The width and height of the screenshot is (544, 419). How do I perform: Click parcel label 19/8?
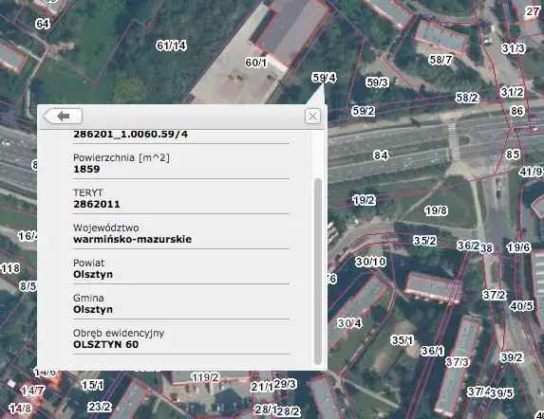(x=436, y=210)
